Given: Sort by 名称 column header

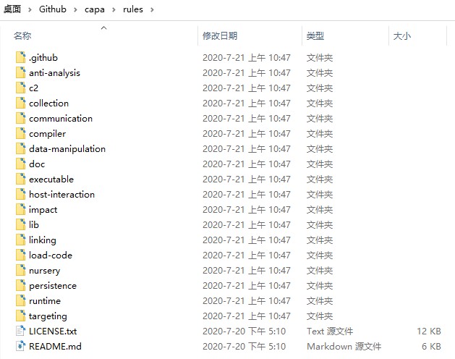Looking at the screenshot, I should (x=22, y=36).
